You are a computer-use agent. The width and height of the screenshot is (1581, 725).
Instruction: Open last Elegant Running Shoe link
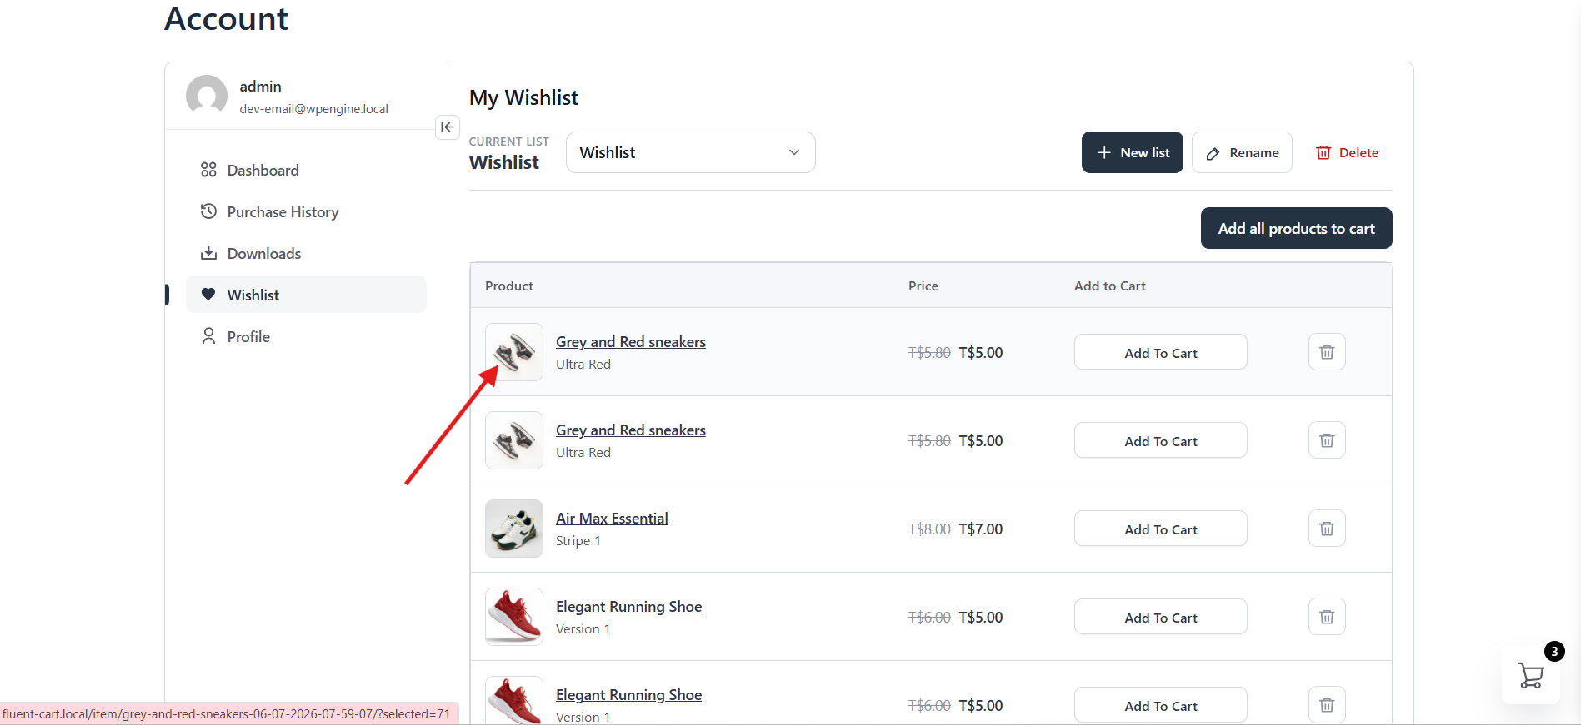(x=628, y=695)
